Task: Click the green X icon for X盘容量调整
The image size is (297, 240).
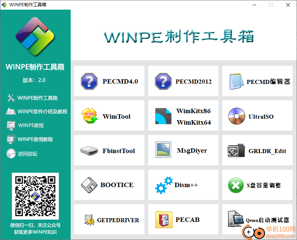Action: (236, 185)
